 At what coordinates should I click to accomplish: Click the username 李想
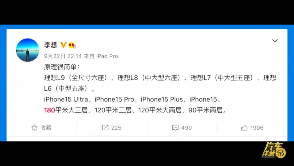tap(51, 45)
